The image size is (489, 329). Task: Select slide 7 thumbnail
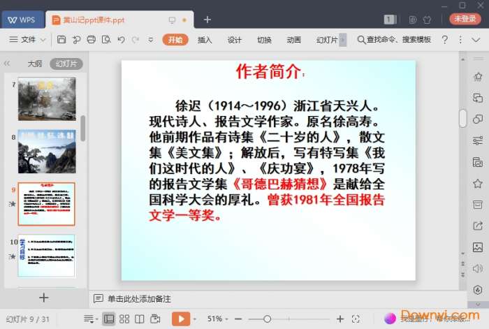click(47, 99)
